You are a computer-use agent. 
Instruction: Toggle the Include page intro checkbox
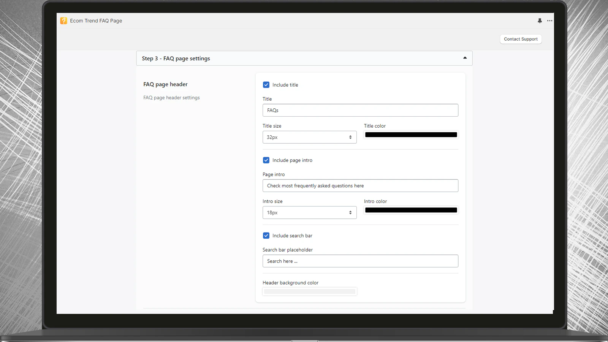pos(266,160)
